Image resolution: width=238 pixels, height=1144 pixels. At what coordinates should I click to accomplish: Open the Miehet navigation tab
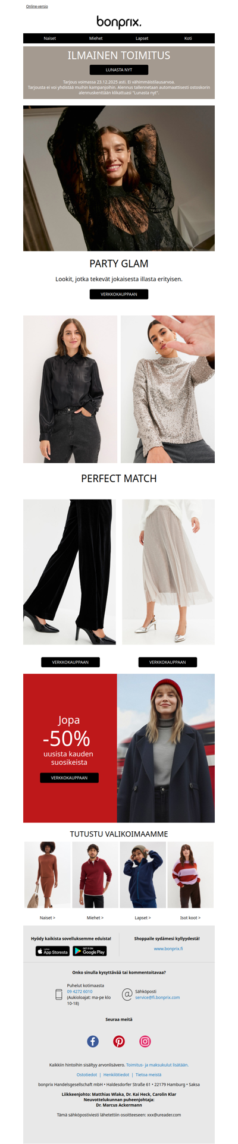96,38
